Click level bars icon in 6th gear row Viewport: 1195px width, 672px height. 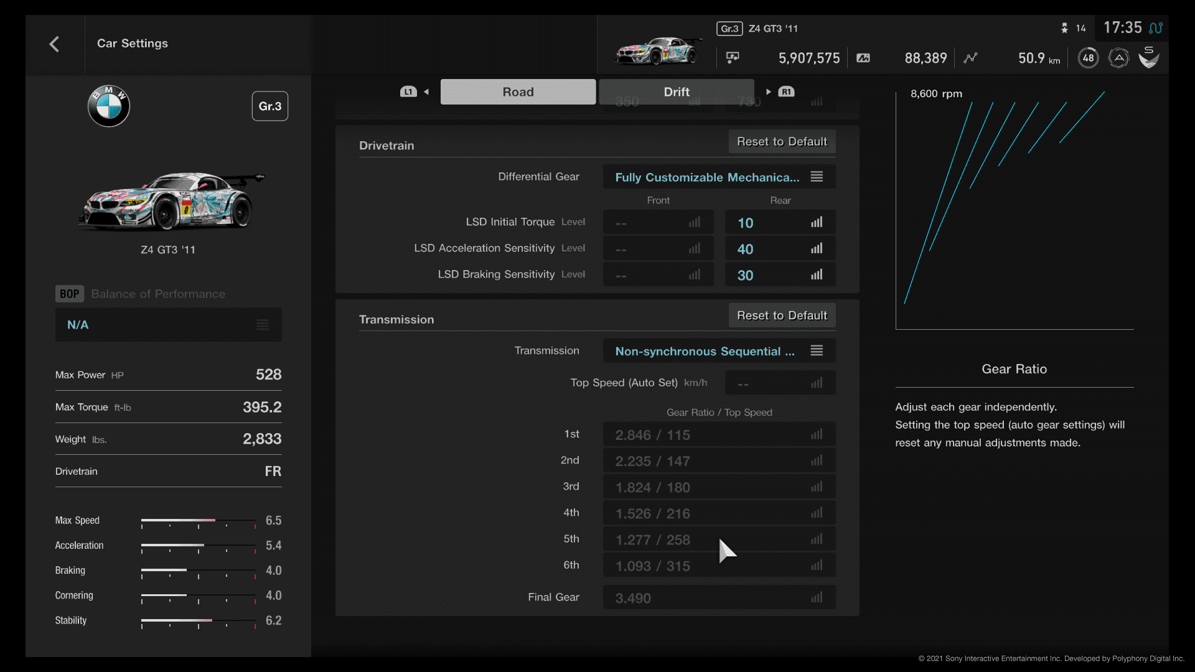(817, 565)
